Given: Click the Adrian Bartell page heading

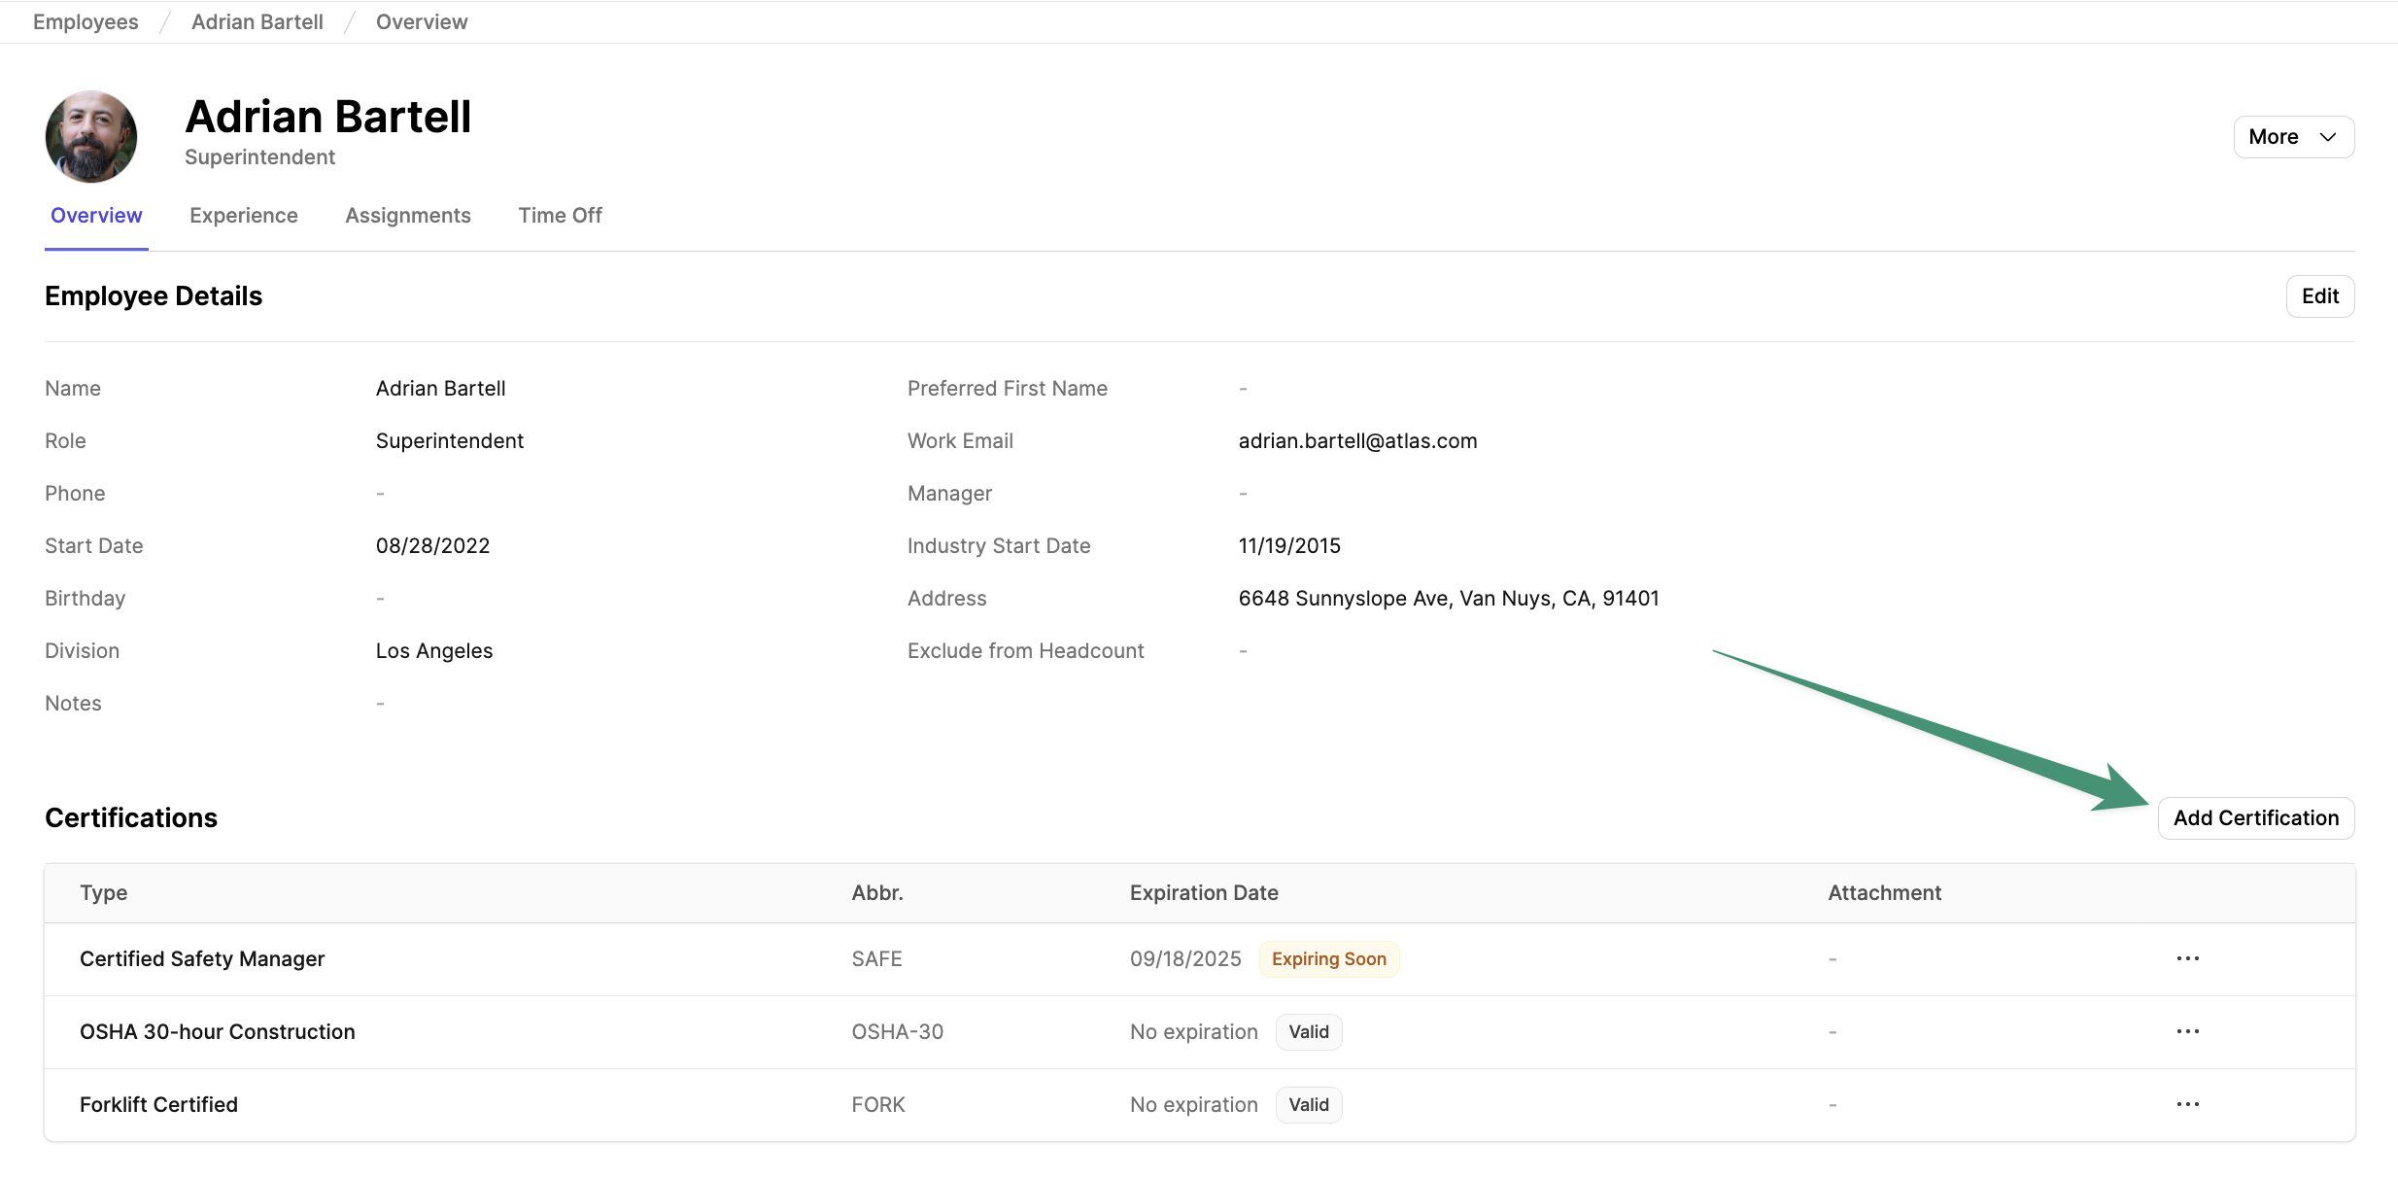Looking at the screenshot, I should [327, 117].
